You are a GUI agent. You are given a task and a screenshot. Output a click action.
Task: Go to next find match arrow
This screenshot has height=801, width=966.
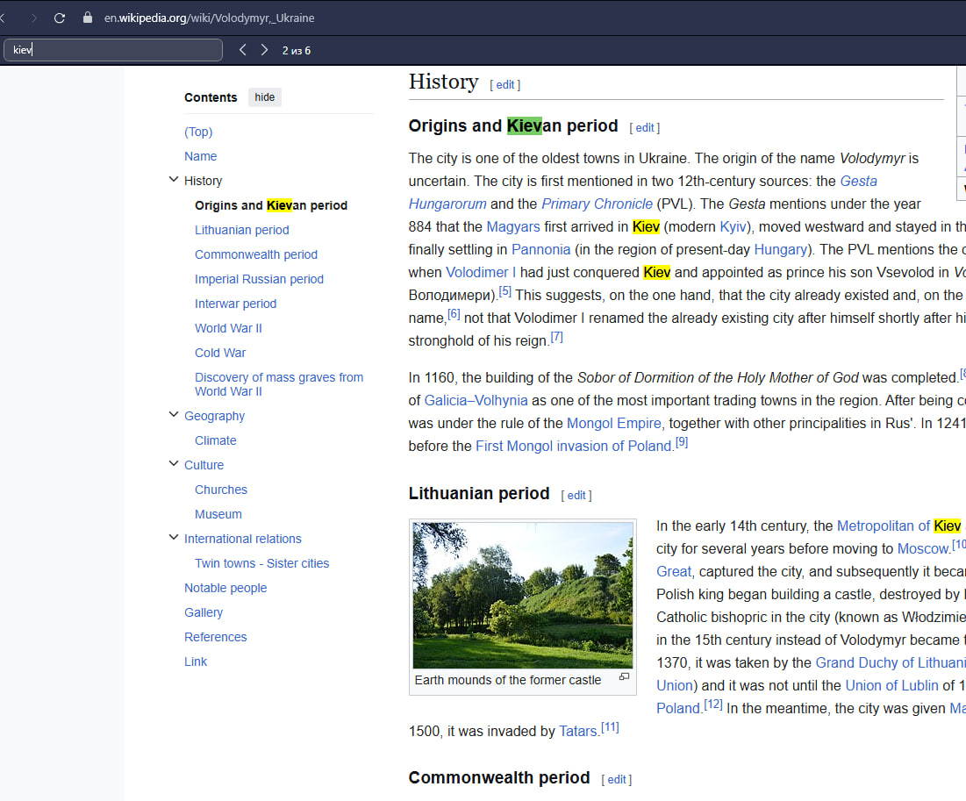click(x=264, y=50)
